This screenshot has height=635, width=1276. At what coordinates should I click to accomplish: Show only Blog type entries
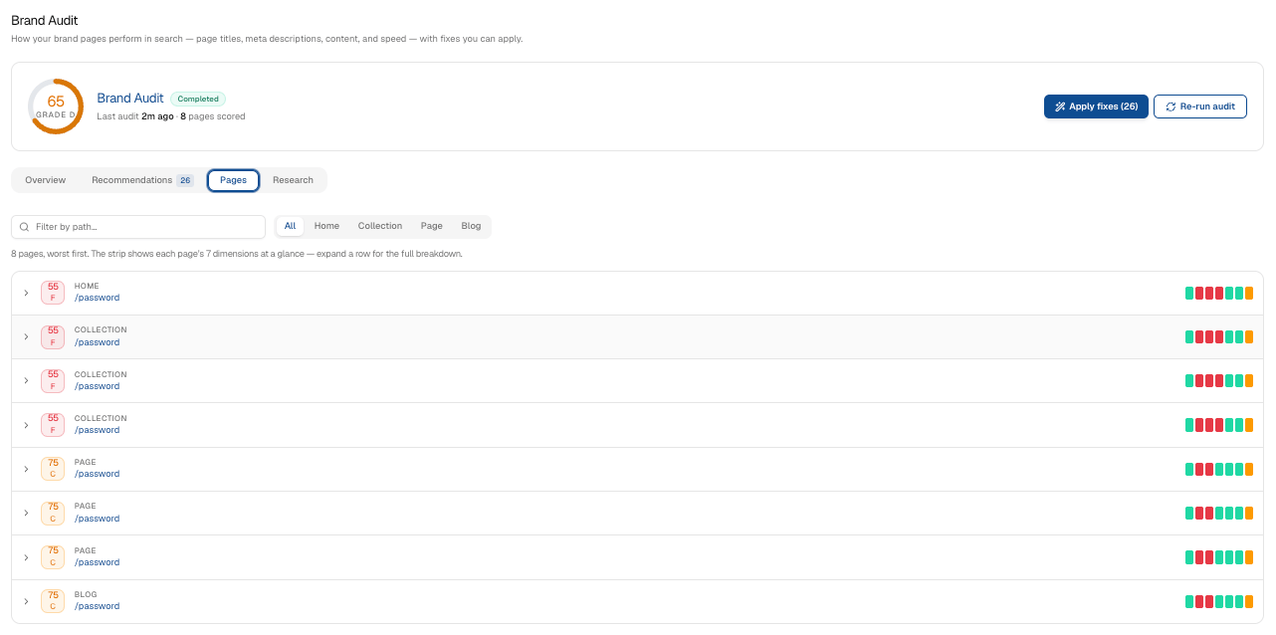point(471,226)
